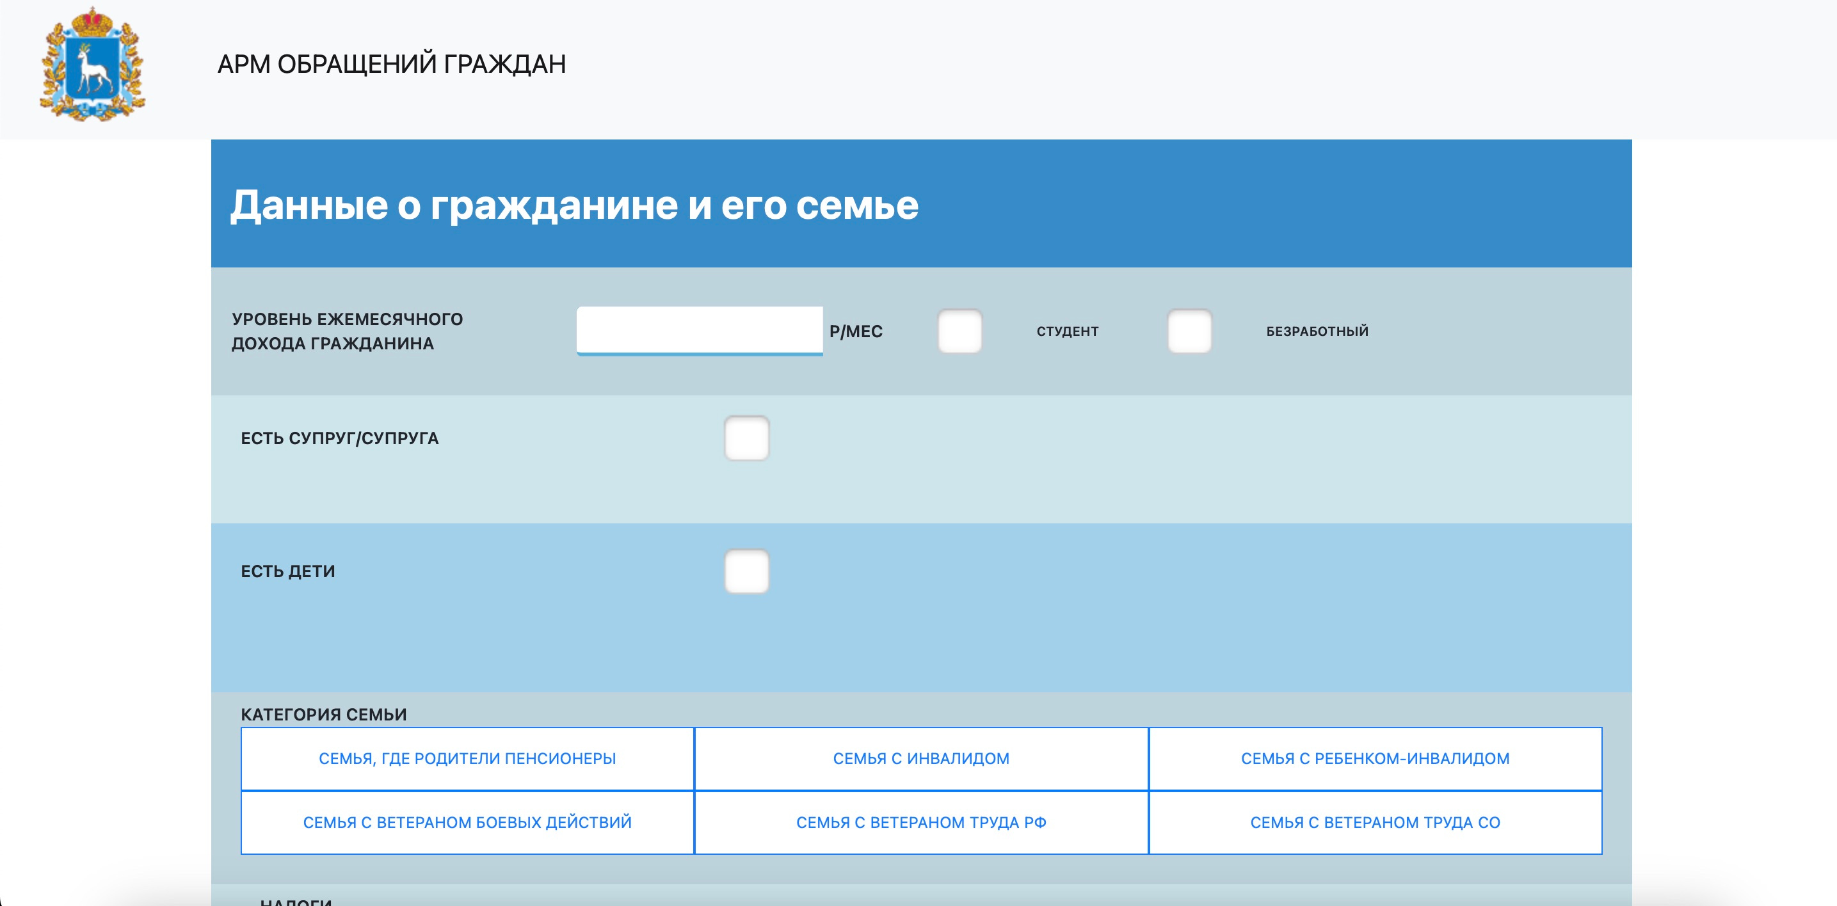This screenshot has height=906, width=1837.
Task: Choose СЕМЬЯ С ВЕТЕРАНОМ ТРУДА СО
Action: coord(1376,823)
